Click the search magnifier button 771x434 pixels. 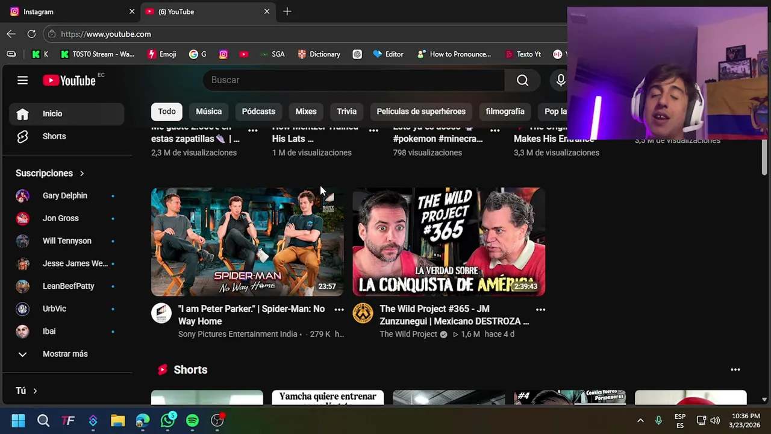tap(522, 80)
